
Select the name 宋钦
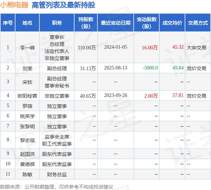[27, 82]
